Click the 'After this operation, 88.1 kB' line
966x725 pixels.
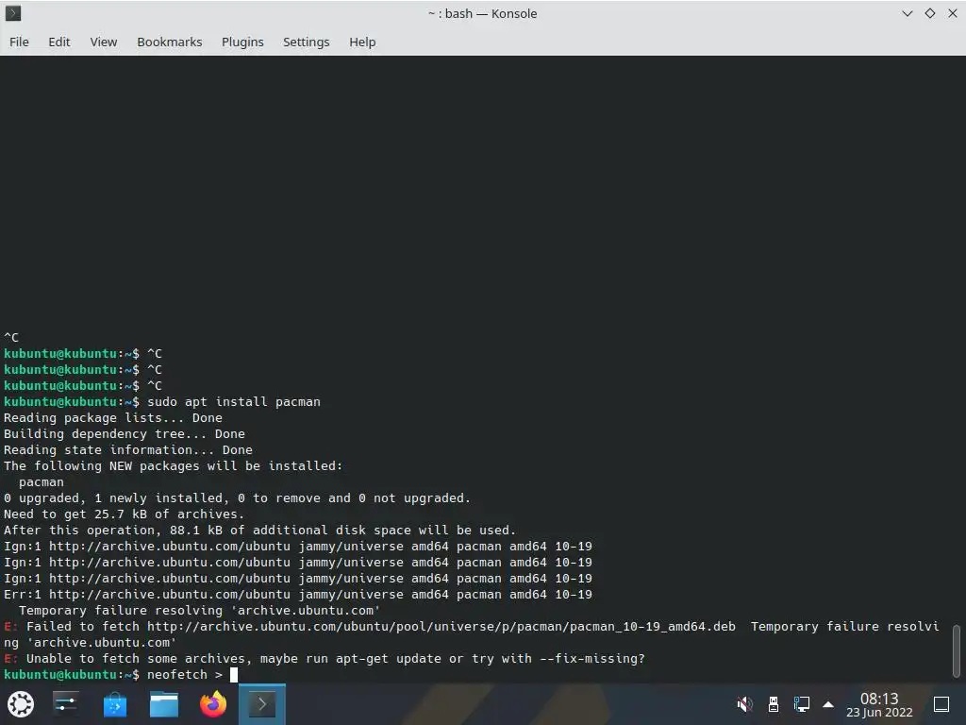pos(259,531)
